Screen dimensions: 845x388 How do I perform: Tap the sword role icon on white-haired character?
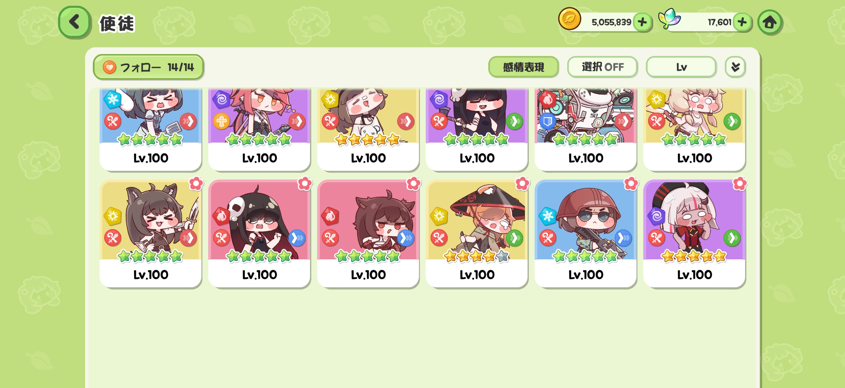pyautogui.click(x=656, y=238)
